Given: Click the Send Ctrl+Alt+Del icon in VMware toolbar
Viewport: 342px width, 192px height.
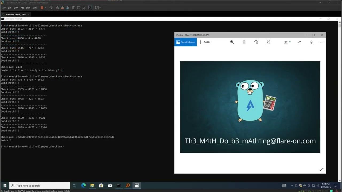Looking at the screenshot, I should pos(51,8).
